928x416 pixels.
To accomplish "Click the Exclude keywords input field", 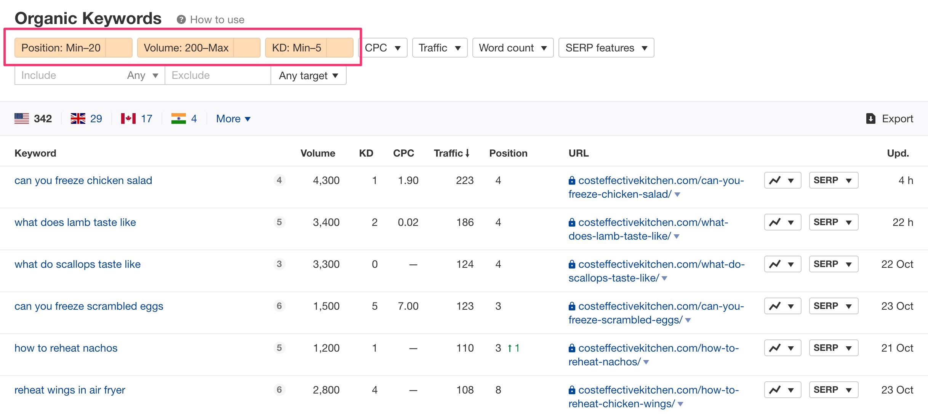I will click(218, 75).
